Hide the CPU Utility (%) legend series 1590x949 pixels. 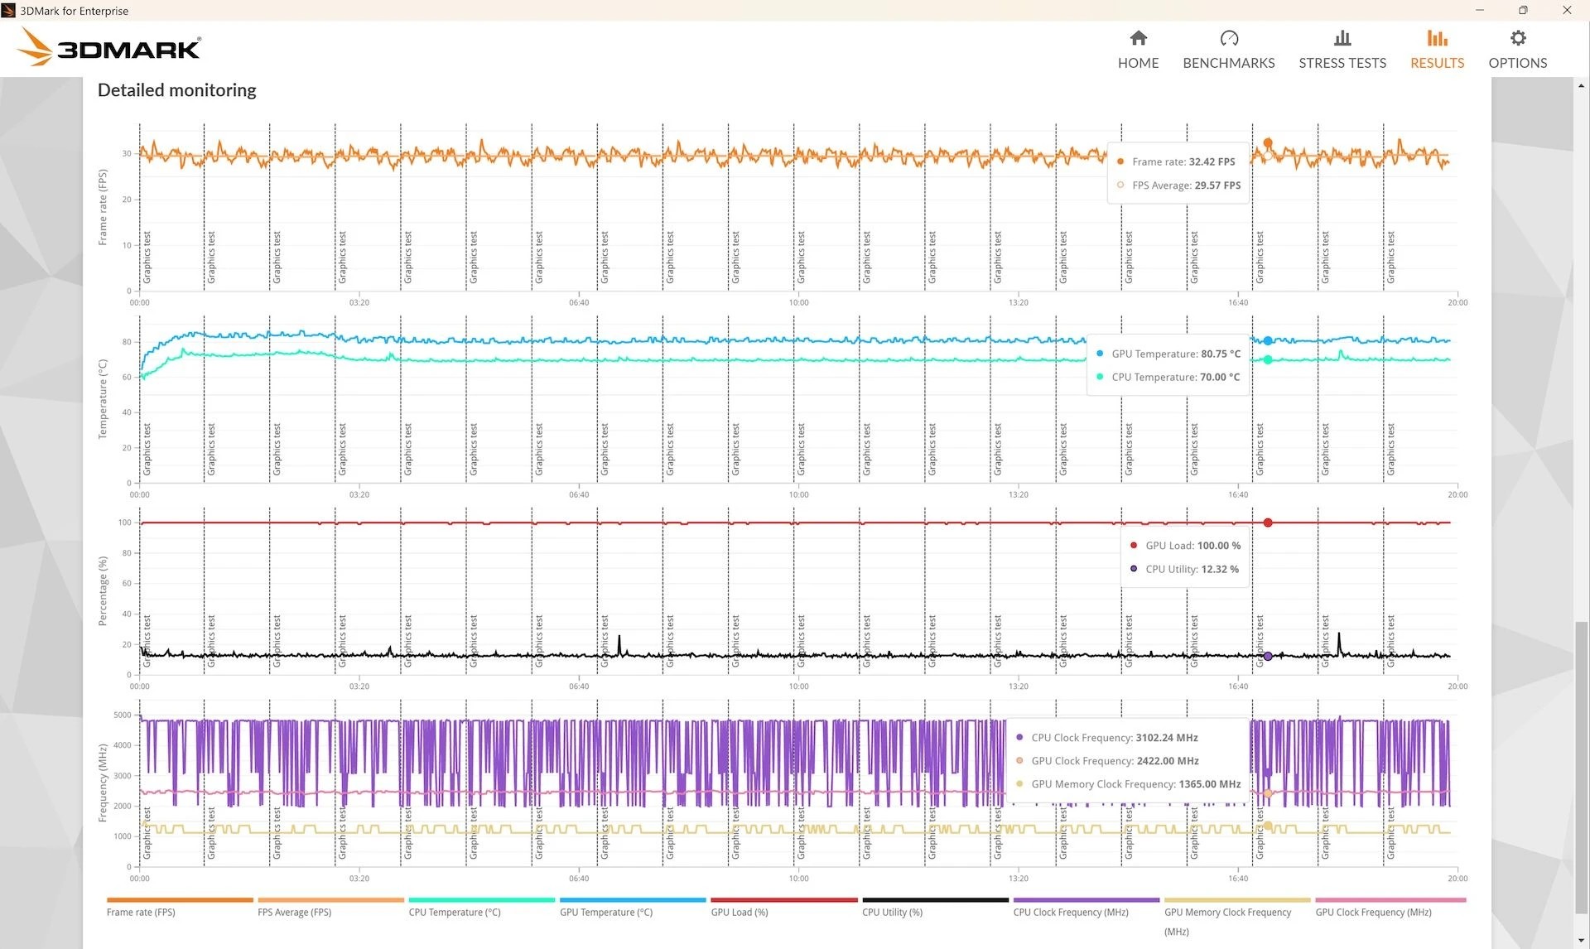click(x=892, y=912)
